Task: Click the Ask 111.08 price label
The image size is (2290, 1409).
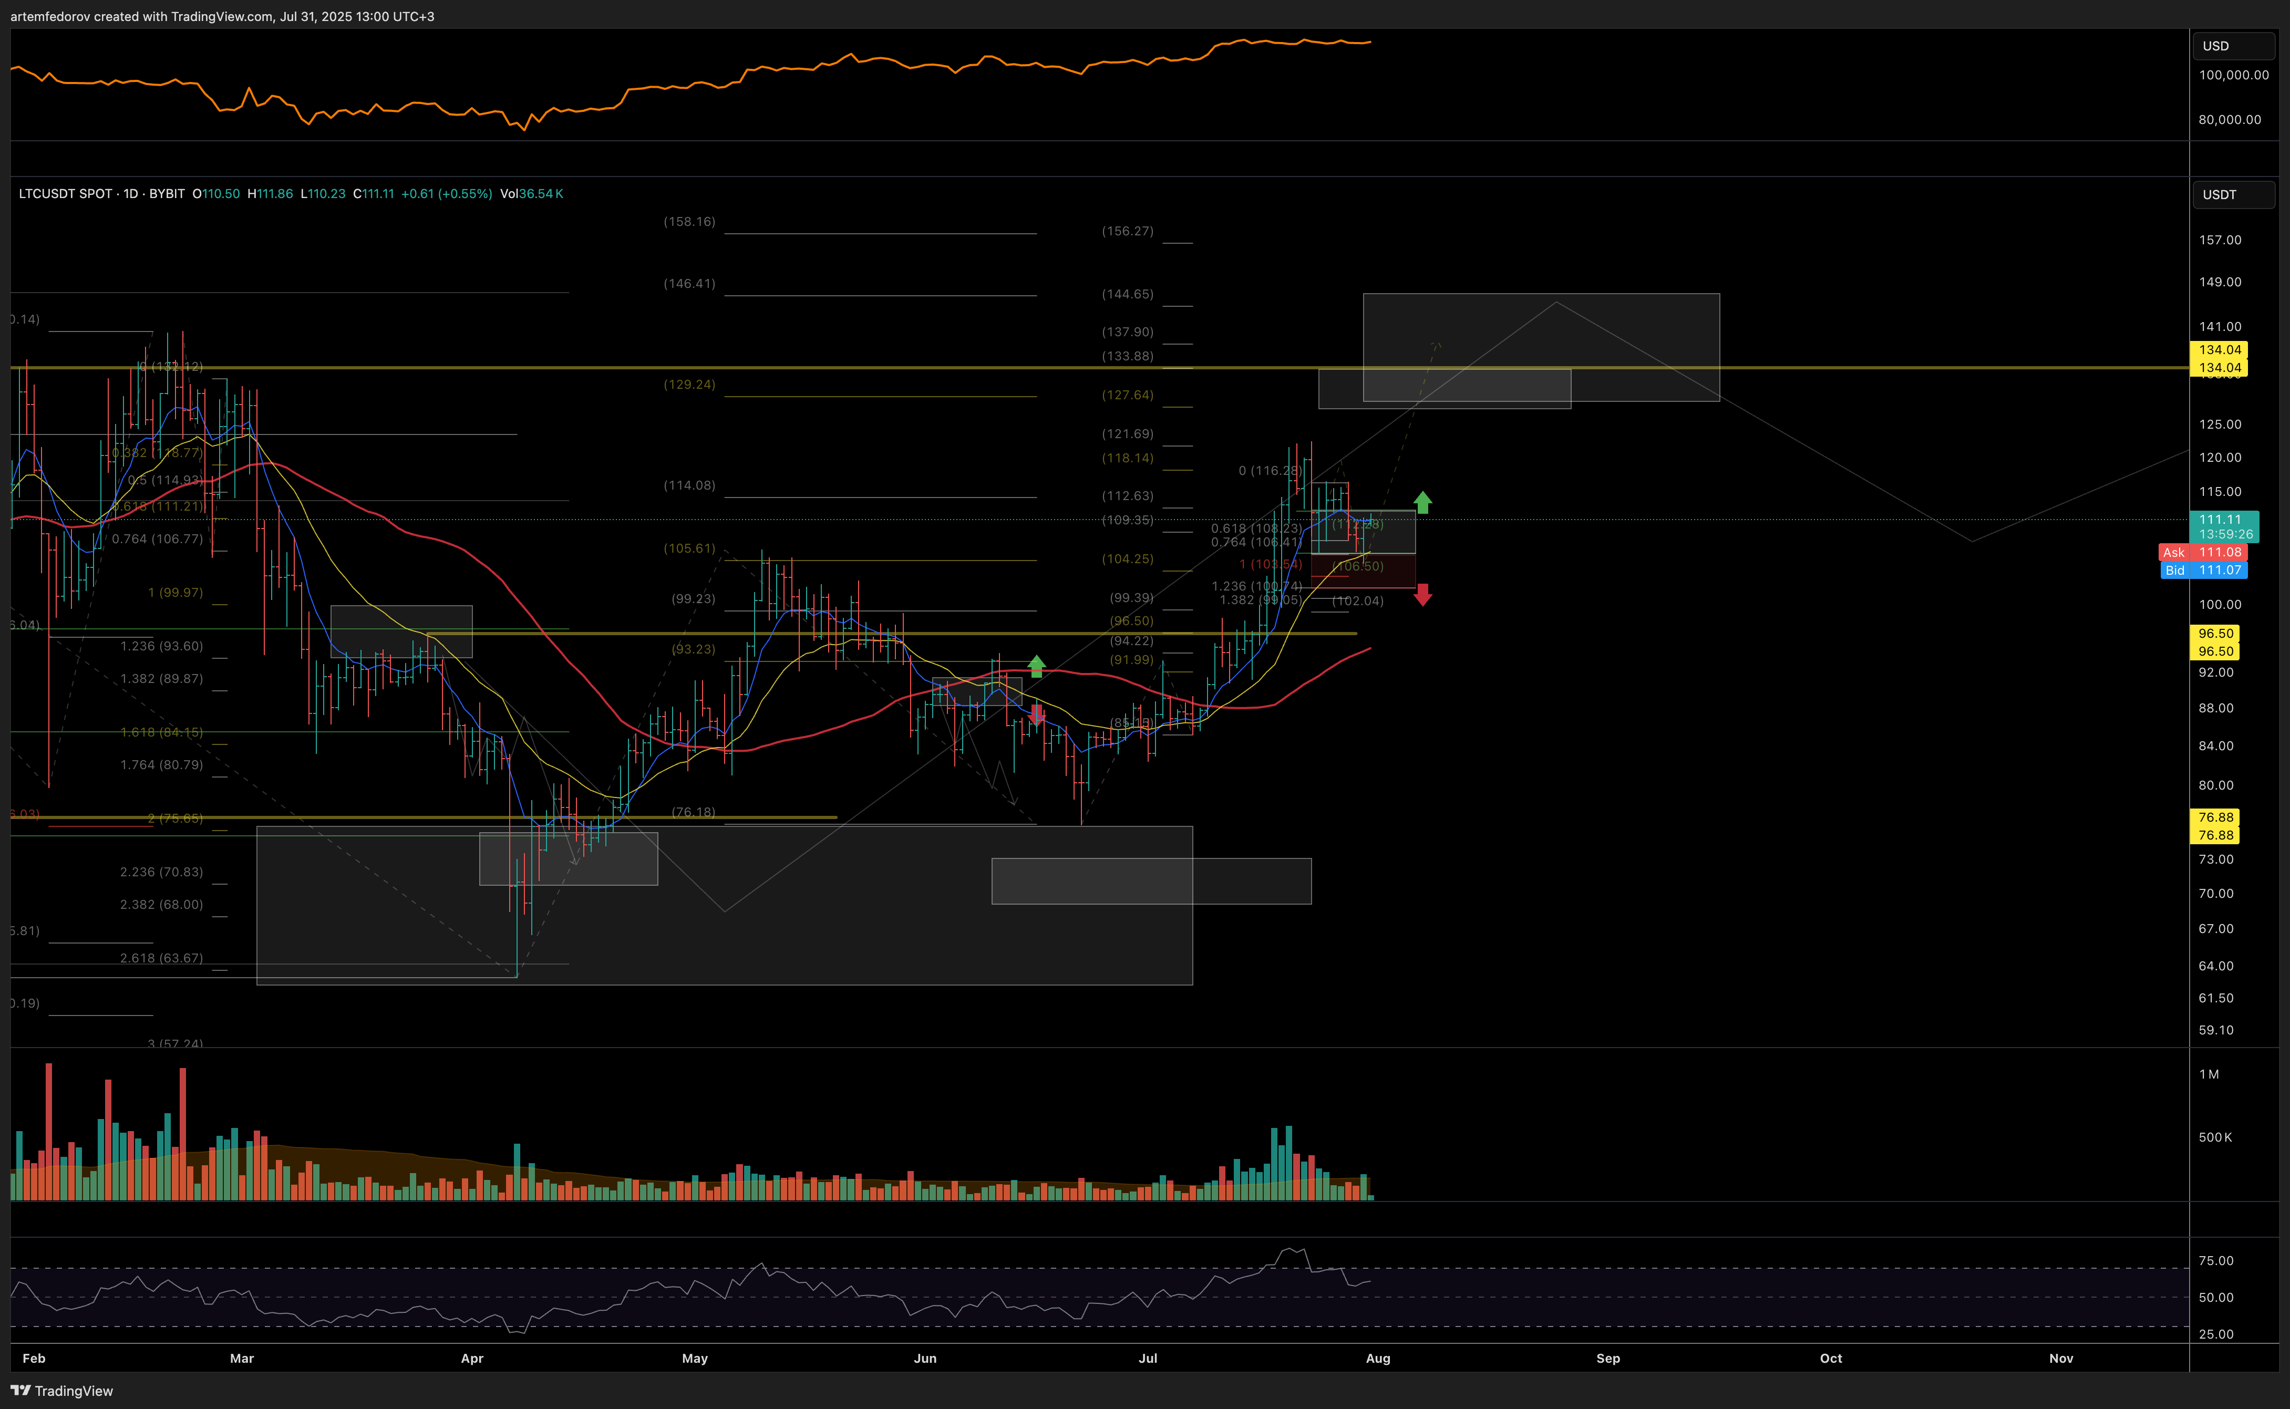Action: click(x=2202, y=553)
